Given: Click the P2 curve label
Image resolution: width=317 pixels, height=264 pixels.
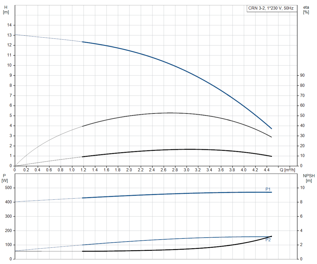Looking at the screenshot, I should click(x=268, y=240).
